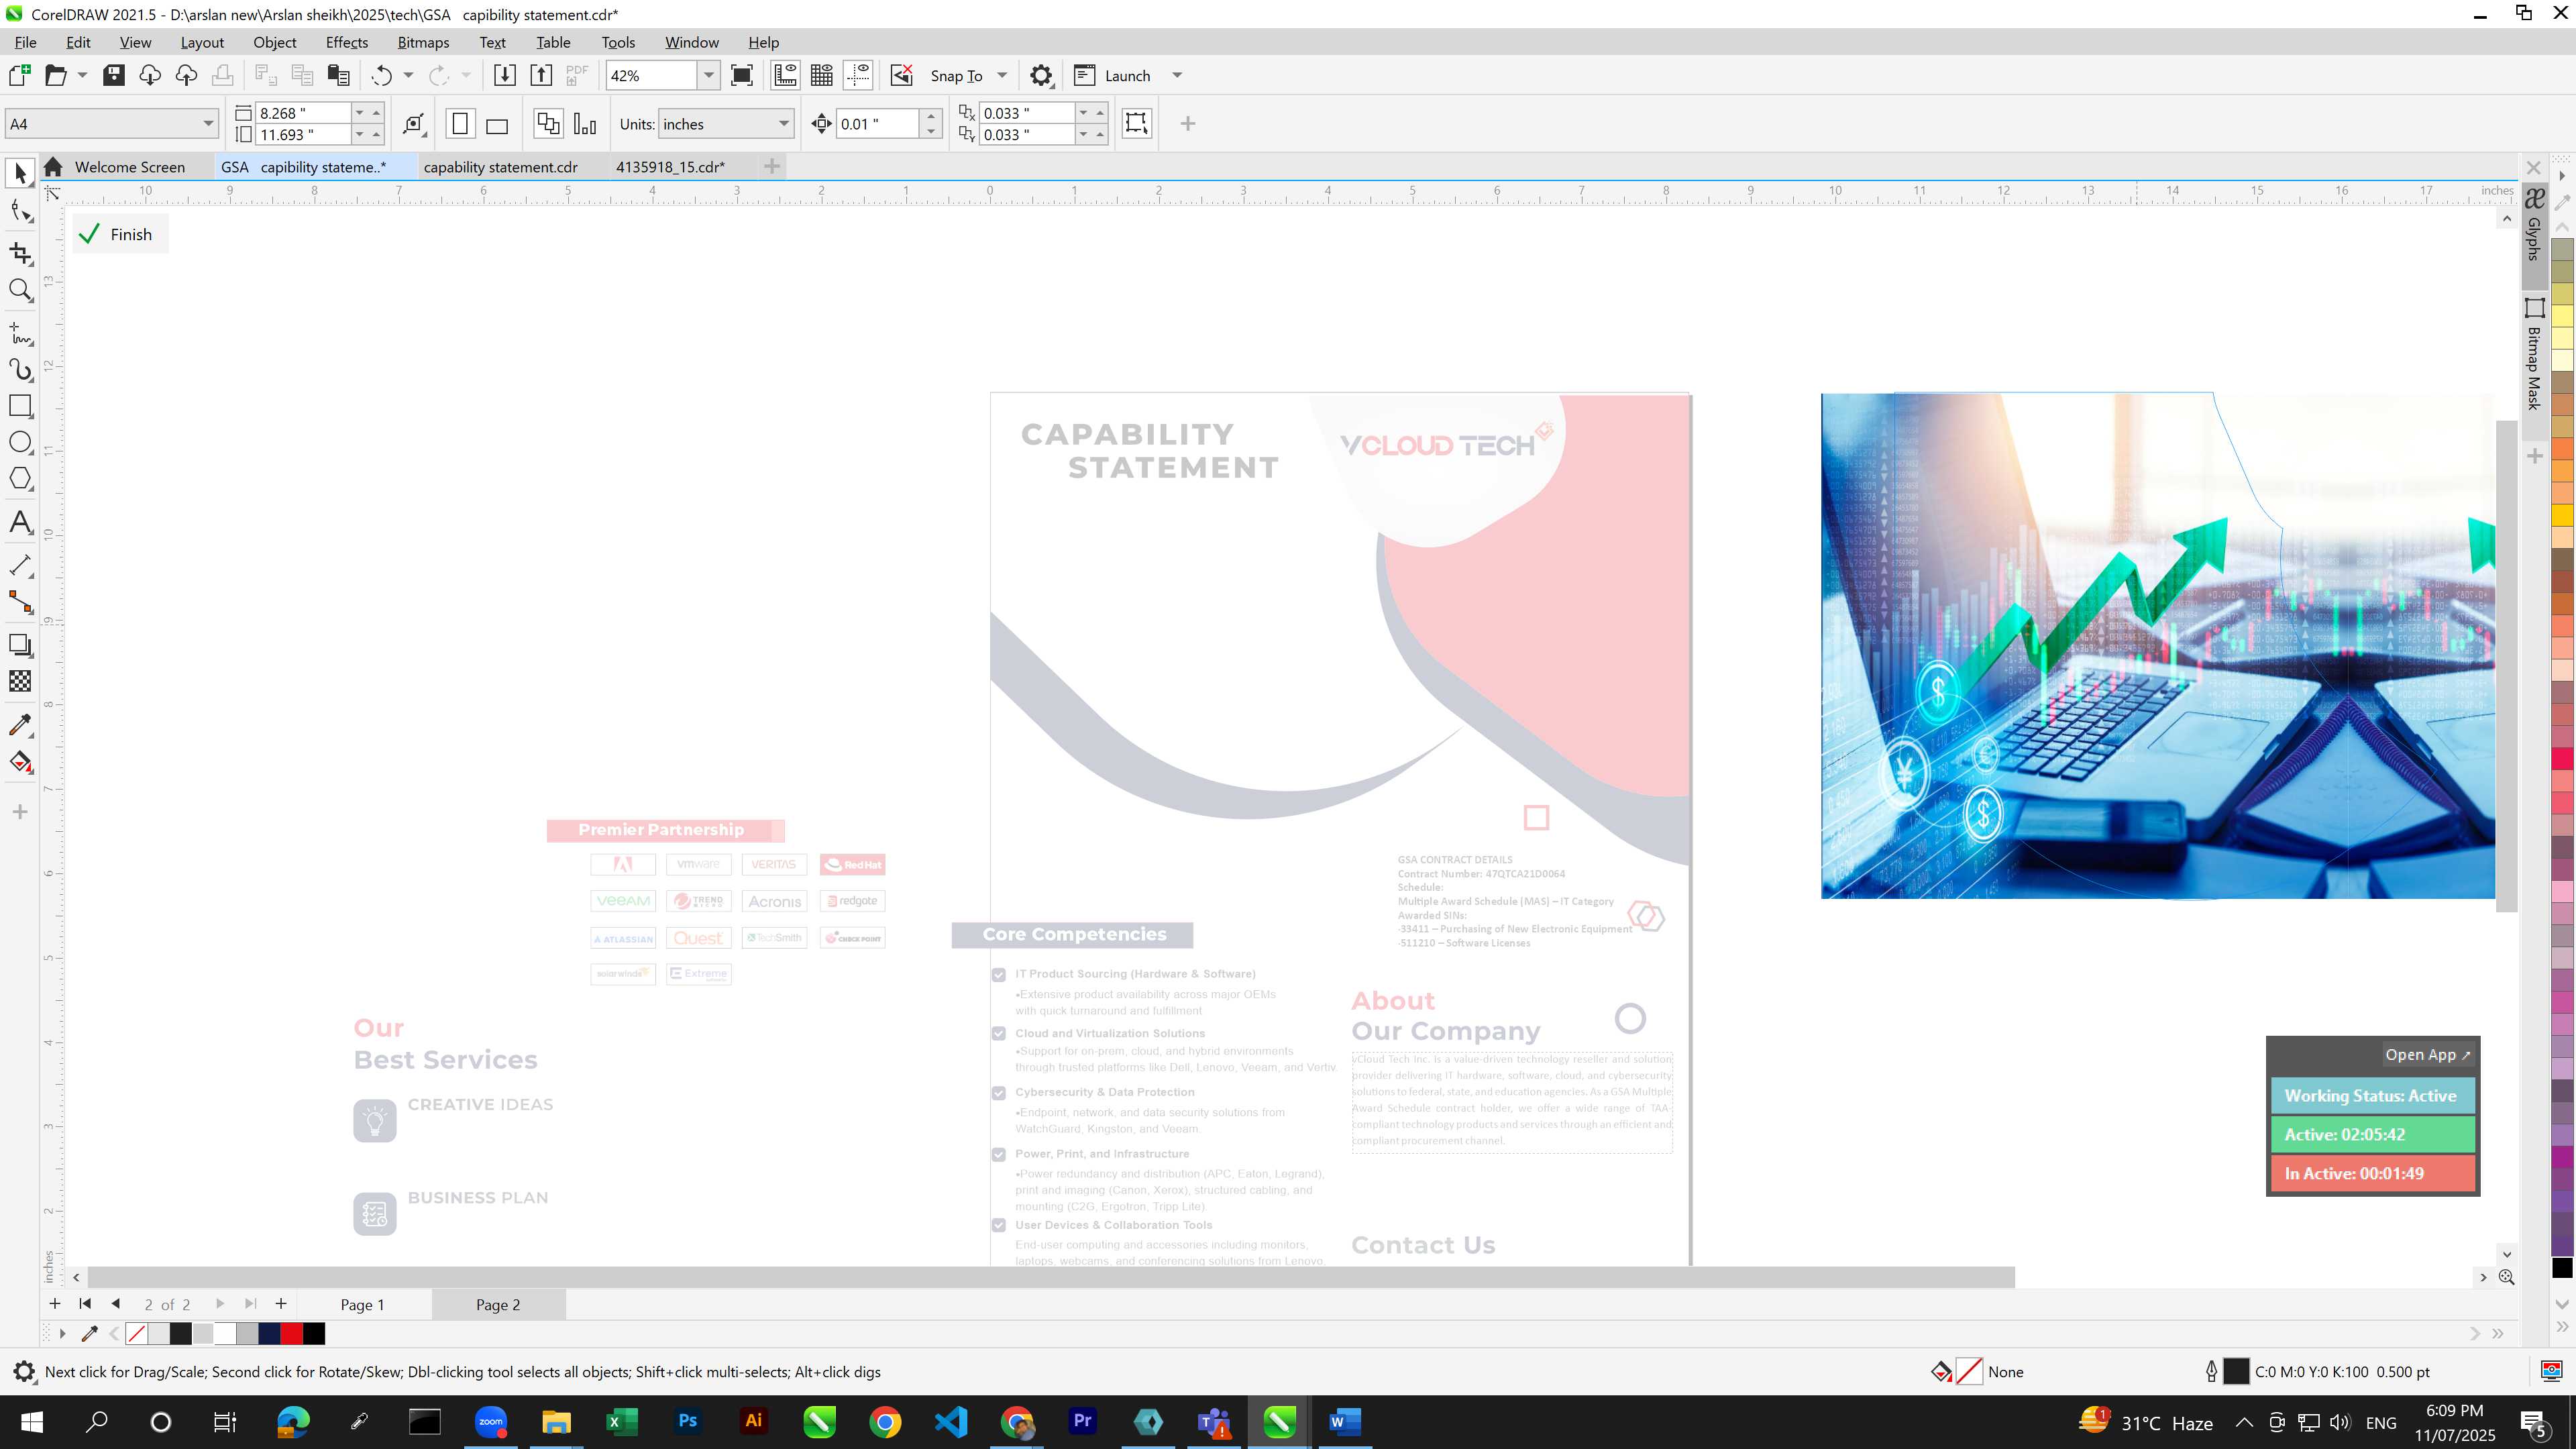Image resolution: width=2576 pixels, height=1449 pixels.
Task: Open the Bitmaps menu
Action: [x=423, y=42]
